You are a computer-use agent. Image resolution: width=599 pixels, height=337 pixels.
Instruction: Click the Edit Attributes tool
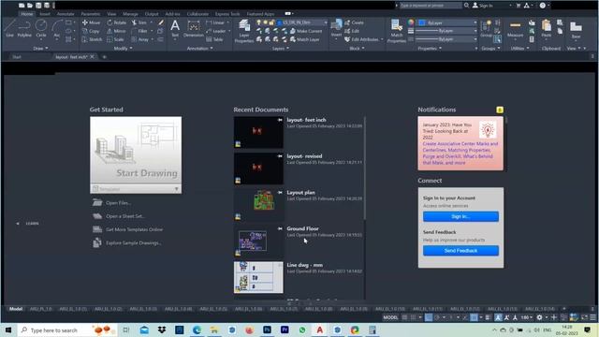tap(361, 39)
